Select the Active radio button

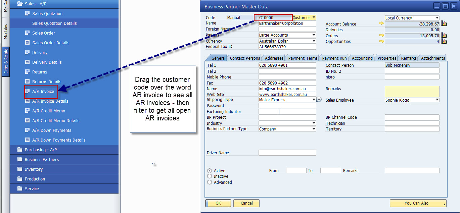(210, 170)
